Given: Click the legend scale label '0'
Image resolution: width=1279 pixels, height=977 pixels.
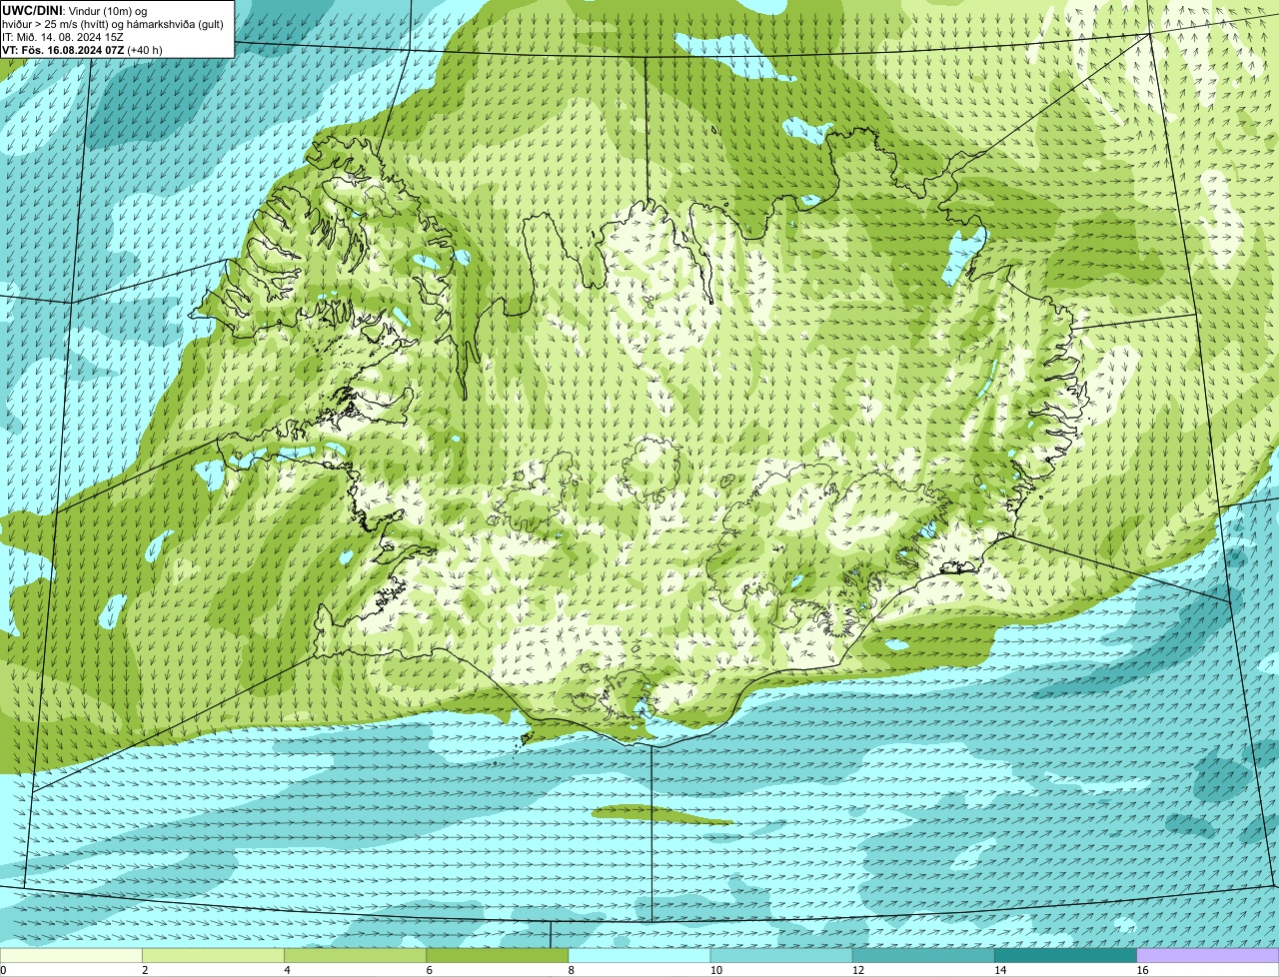Looking at the screenshot, I should 3,970.
